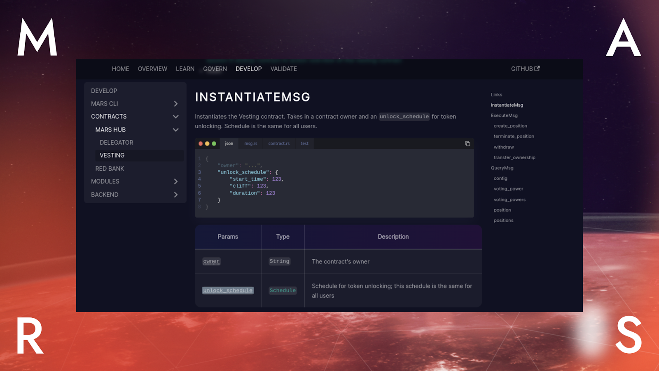The width and height of the screenshot is (659, 371).
Task: Open the DELEGATOR sidebar page
Action: 116,143
